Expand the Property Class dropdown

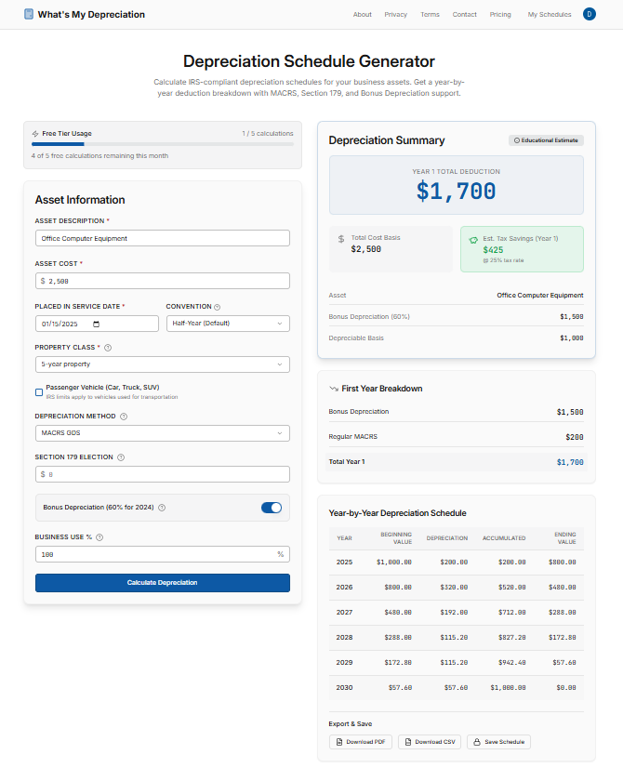click(161, 364)
